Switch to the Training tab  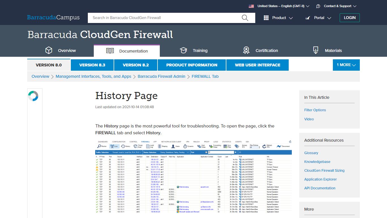pos(193,51)
